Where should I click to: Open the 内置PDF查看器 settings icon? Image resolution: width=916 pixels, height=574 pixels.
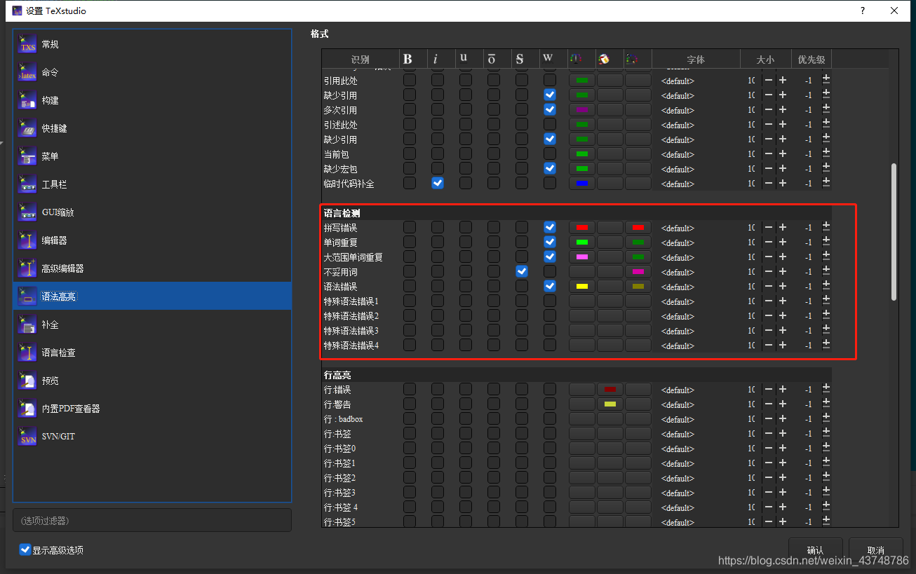[x=26, y=408]
